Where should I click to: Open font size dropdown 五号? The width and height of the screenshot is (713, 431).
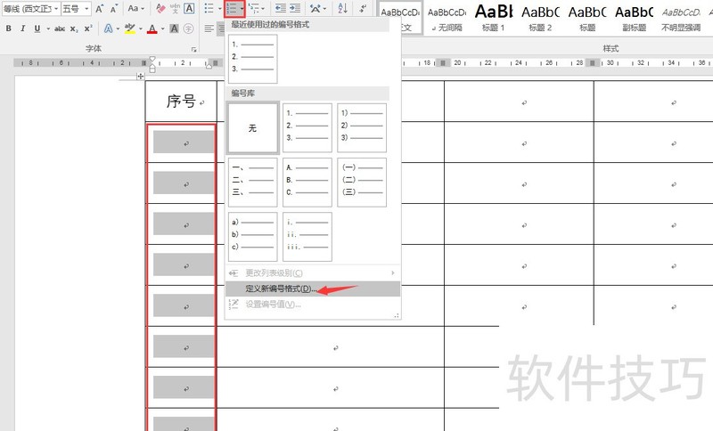pos(86,9)
